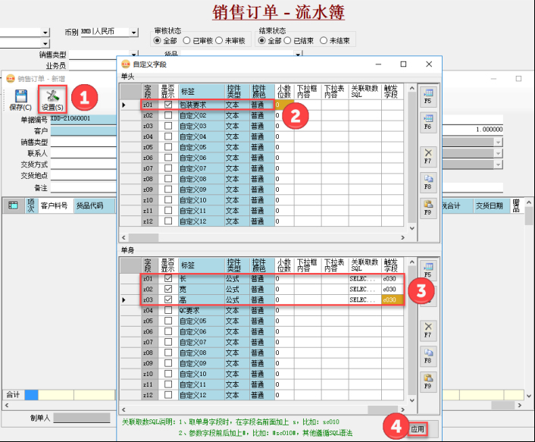Screen dimensions: 535x442
Task: Click the 客户料号 column header
Action: point(55,205)
